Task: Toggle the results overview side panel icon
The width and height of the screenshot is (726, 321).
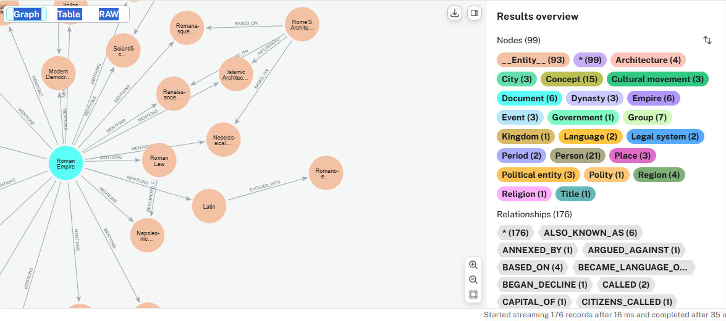Action: pos(474,13)
